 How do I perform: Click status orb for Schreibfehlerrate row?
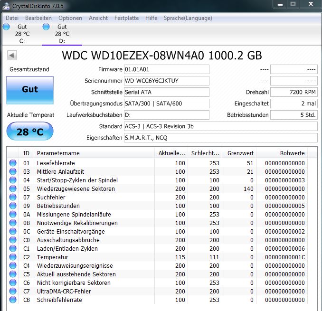(x=13, y=300)
